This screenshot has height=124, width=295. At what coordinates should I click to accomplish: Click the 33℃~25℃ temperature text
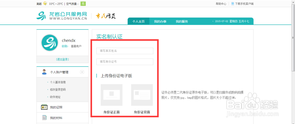tap(56, 4)
